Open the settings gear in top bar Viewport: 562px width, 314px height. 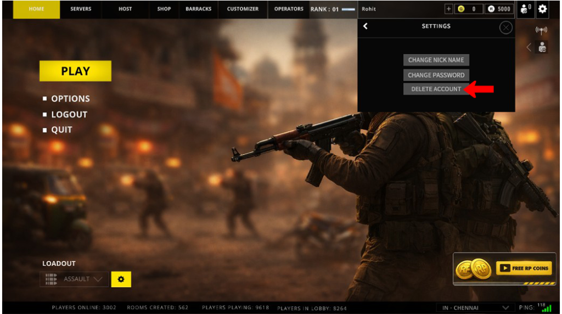point(542,9)
